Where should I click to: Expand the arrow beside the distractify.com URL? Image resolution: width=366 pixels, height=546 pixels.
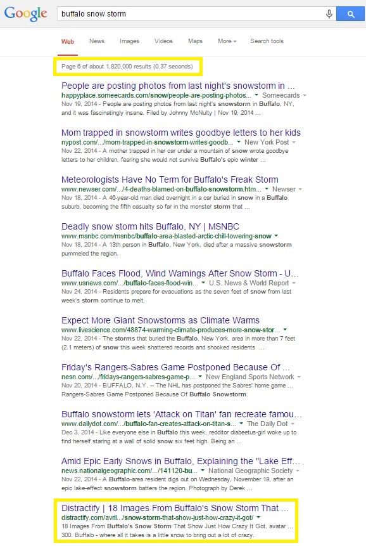pos(258,517)
